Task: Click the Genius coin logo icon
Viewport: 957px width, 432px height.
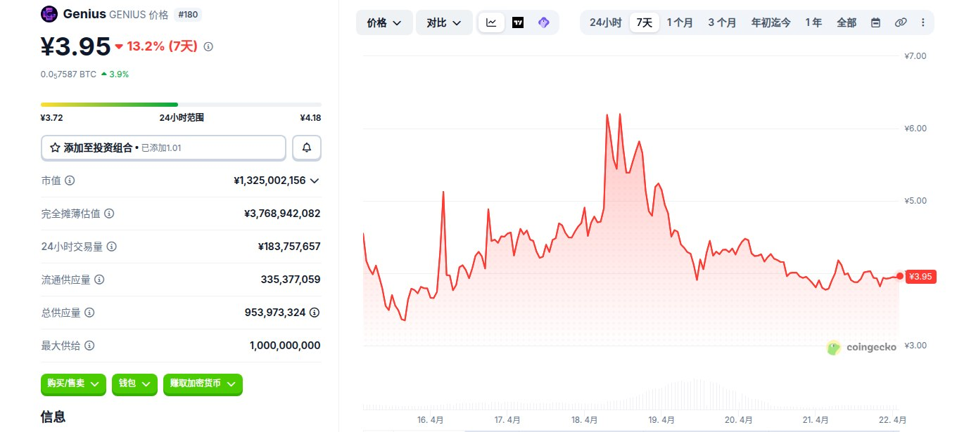Action: tap(49, 14)
